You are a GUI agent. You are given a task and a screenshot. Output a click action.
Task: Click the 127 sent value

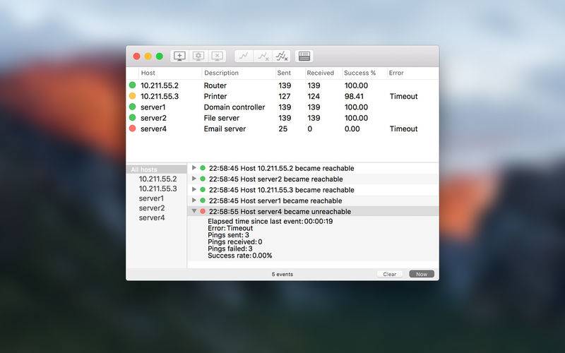tap(285, 96)
